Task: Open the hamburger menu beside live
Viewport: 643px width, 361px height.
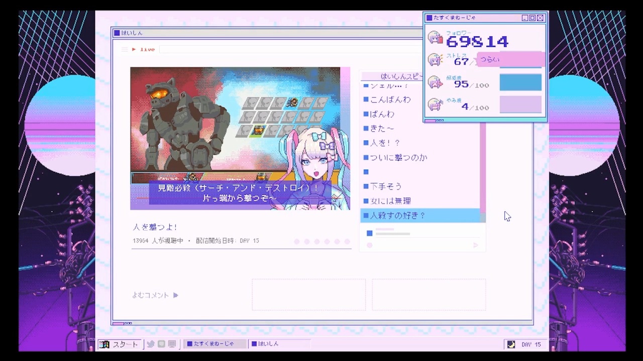Action: click(125, 49)
